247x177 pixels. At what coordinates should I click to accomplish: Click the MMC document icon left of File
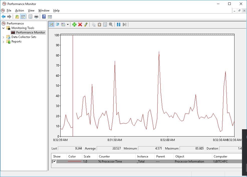(3, 10)
